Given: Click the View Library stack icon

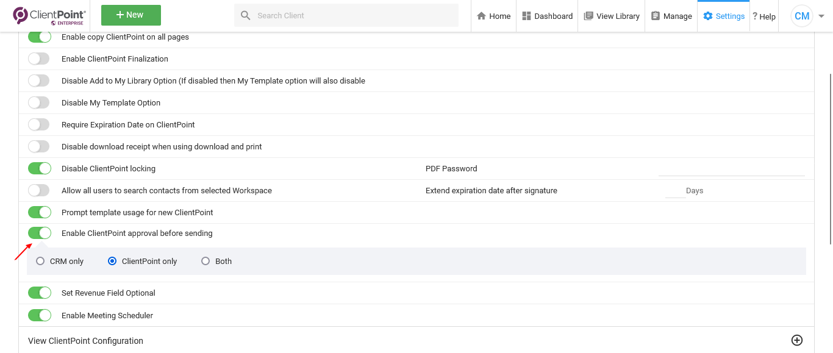Looking at the screenshot, I should tap(588, 16).
